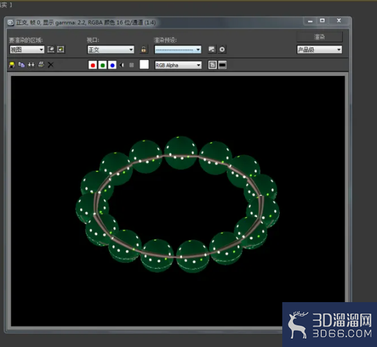Click the white color swatch
This screenshot has height=347, width=377.
tap(144, 64)
